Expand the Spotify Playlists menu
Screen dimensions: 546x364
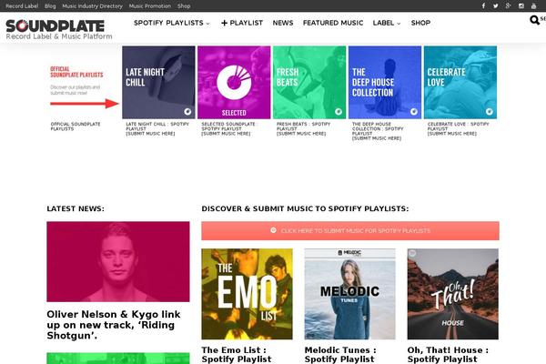pos(172,23)
